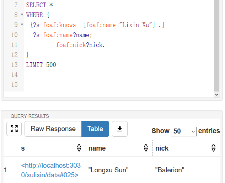Collapse the fold arrow on line 9

pos(22,25)
